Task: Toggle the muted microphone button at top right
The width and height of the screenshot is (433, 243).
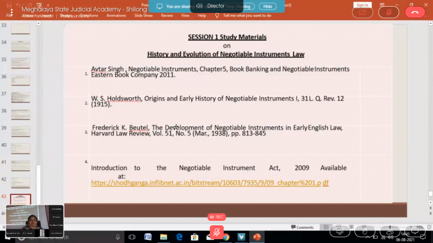Action: click(x=388, y=12)
